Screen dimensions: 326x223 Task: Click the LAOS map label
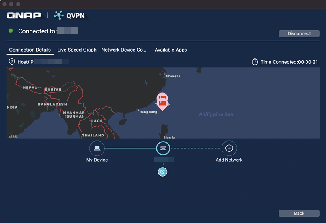[97, 121]
